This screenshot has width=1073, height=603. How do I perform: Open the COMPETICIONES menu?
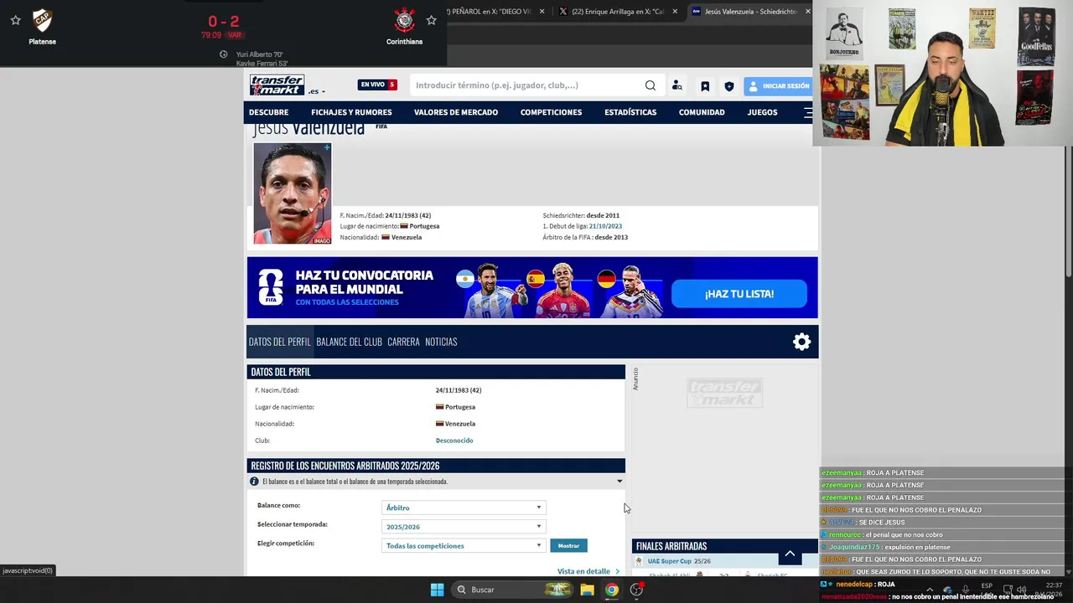click(551, 112)
